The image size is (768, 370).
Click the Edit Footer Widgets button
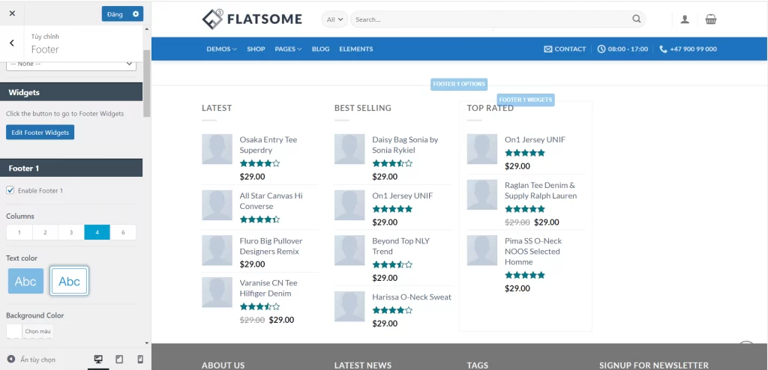(x=40, y=133)
